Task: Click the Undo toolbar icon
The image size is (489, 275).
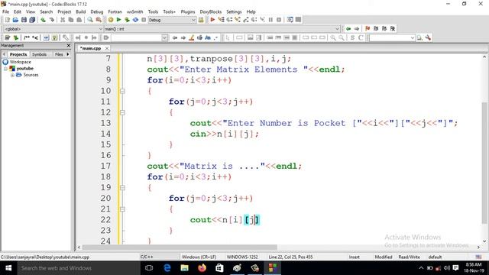Action: coord(43,20)
